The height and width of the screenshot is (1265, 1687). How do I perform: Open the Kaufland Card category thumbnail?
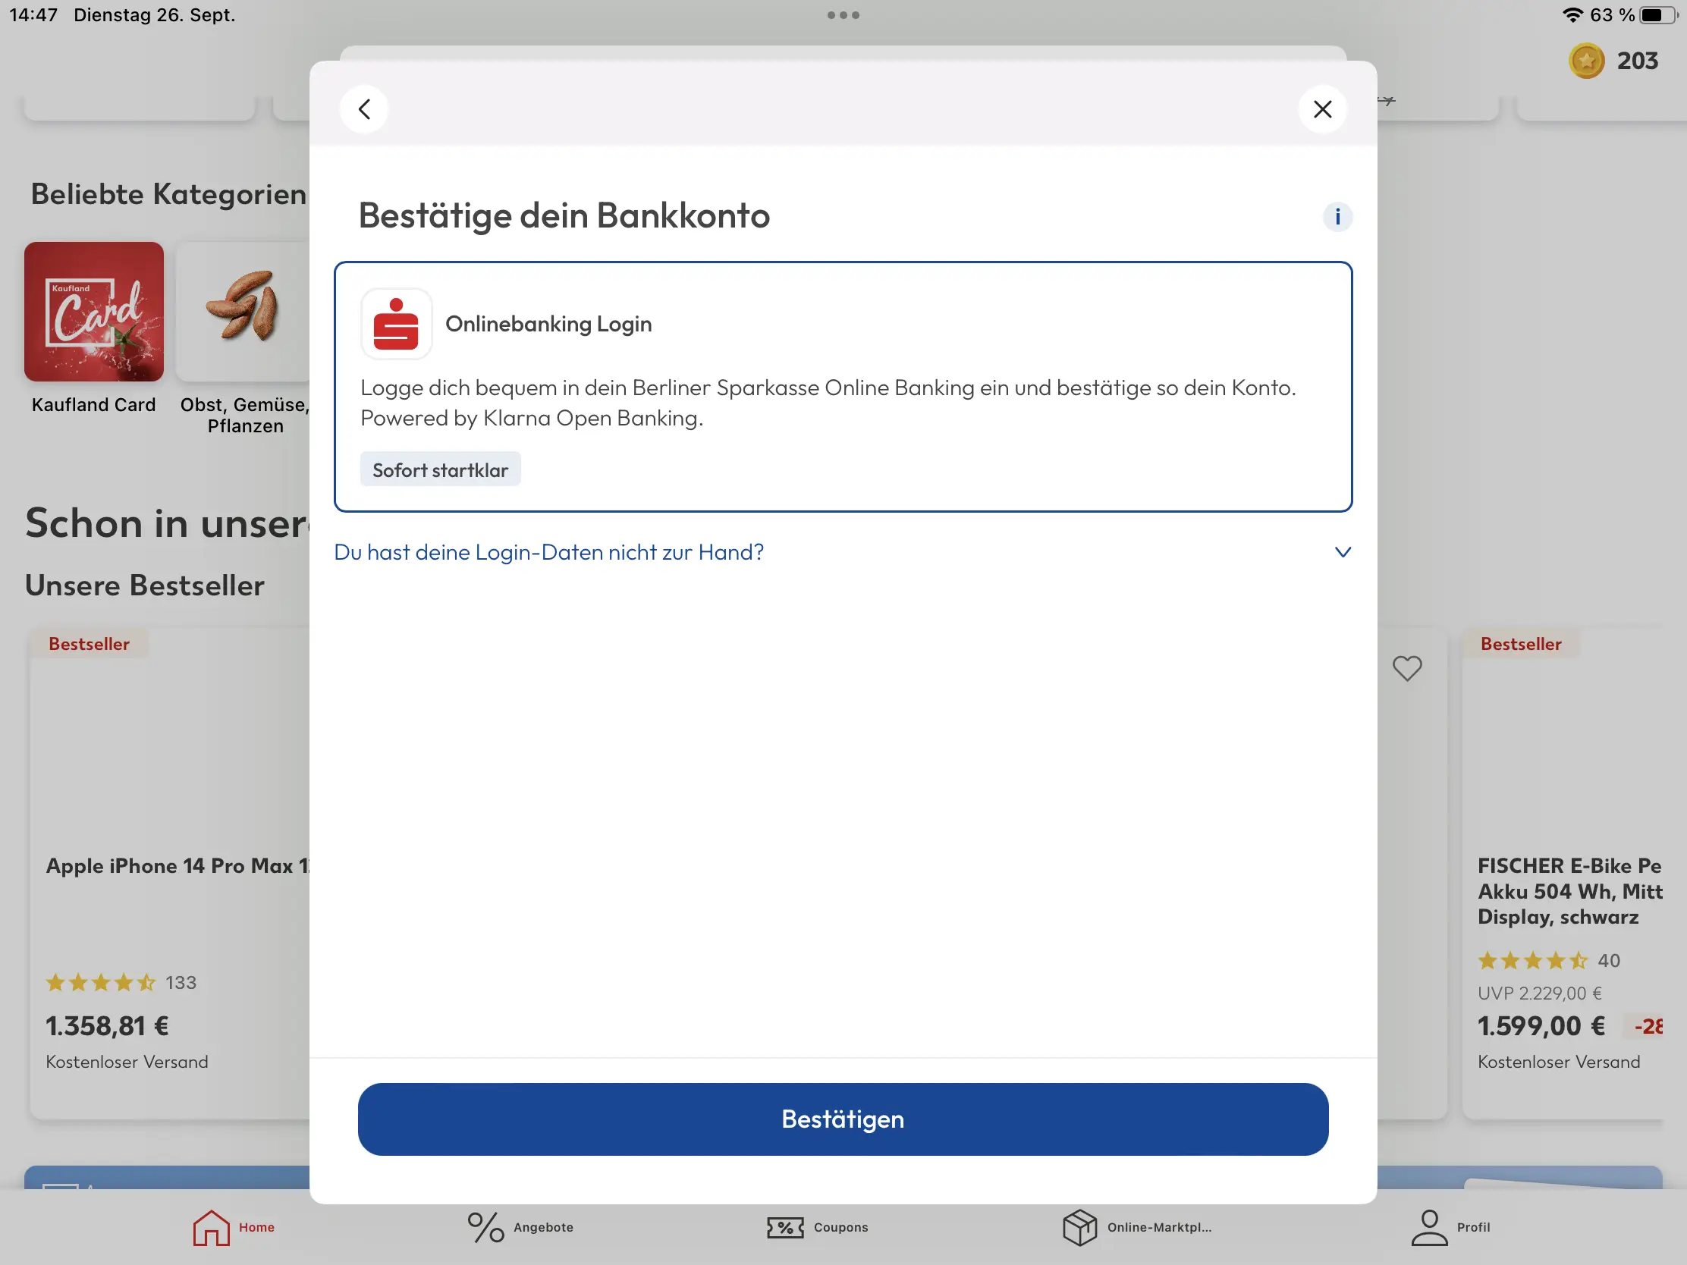[x=94, y=312]
